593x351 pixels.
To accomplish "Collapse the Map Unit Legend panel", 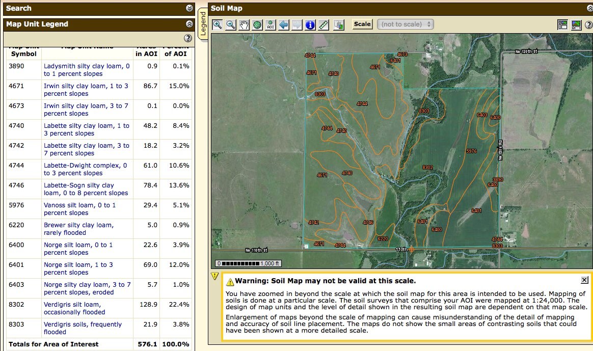I will (190, 24).
